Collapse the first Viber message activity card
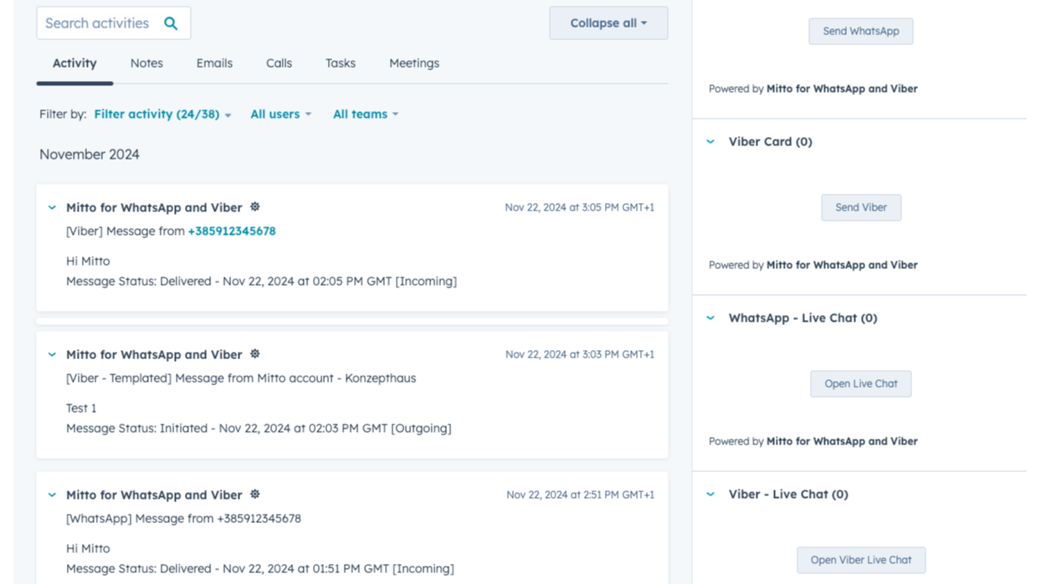 (x=51, y=206)
